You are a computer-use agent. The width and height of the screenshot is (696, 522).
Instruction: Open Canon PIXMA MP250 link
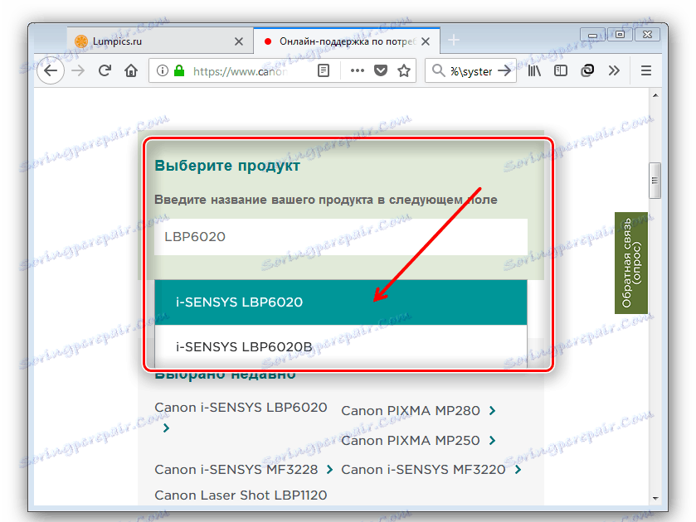pyautogui.click(x=410, y=441)
